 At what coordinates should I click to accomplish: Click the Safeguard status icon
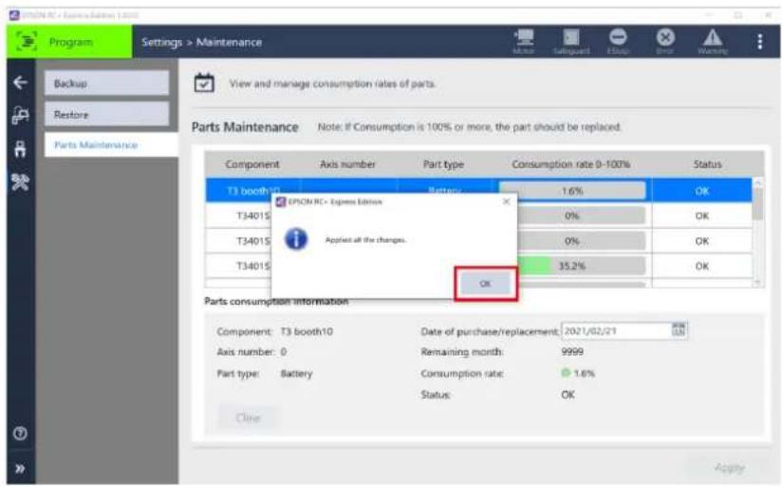tap(571, 41)
